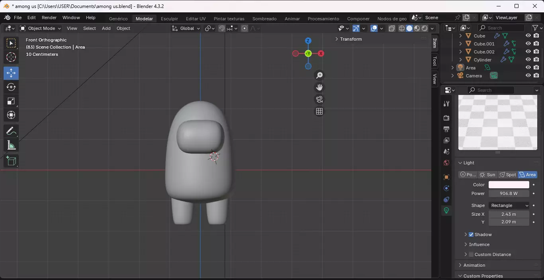Open the Physics properties tab icon
Viewport: 544px width, 280px height.
click(x=446, y=188)
